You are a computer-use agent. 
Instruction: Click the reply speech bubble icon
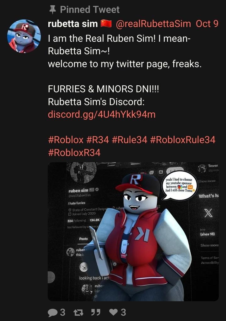pos(53,313)
